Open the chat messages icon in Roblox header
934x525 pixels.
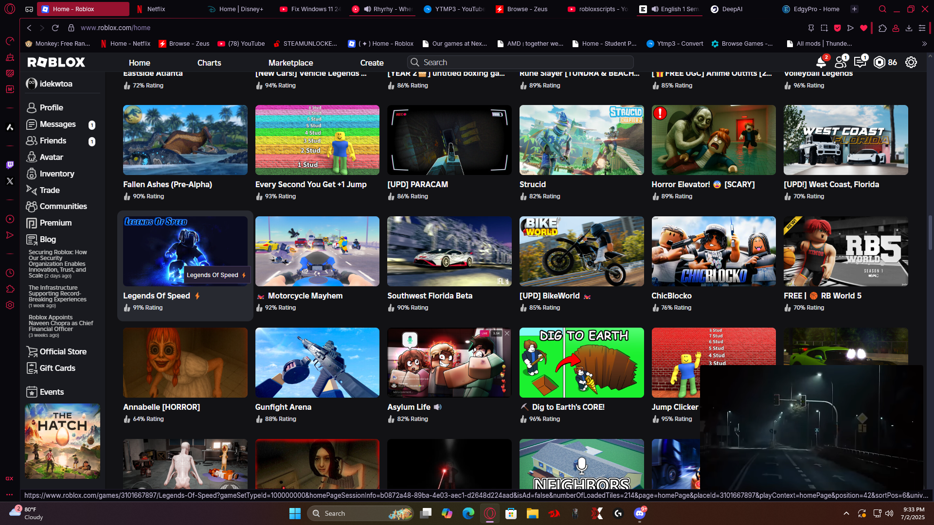pos(860,62)
